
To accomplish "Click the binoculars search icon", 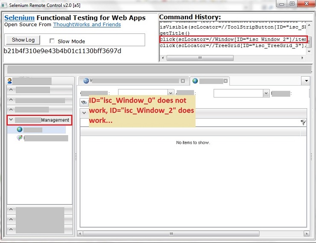I will click(84, 103).
